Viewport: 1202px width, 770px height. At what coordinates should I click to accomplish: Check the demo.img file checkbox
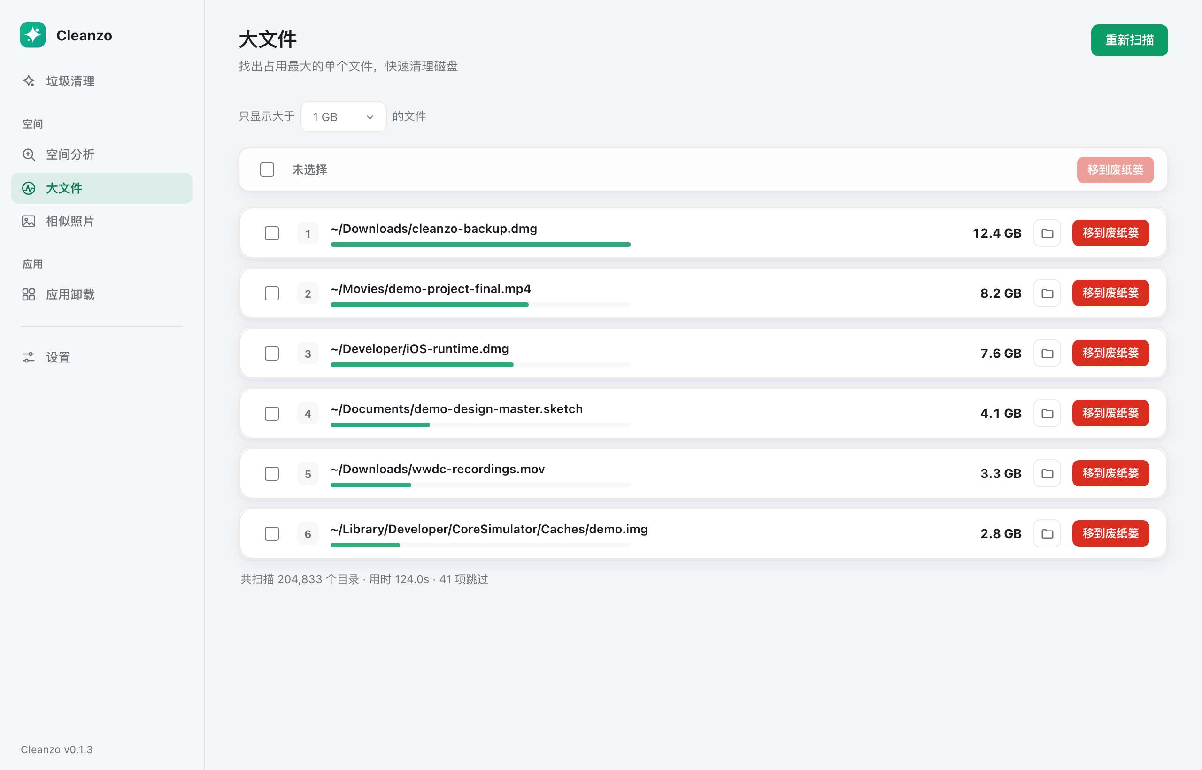click(x=272, y=533)
